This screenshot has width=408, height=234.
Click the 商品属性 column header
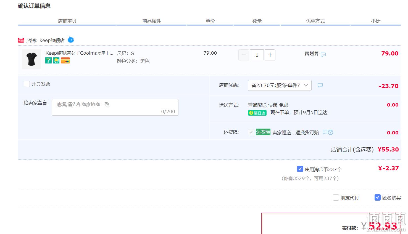[152, 21]
